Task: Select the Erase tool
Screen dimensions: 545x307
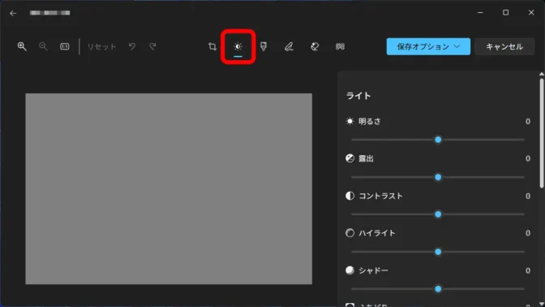Action: coord(315,46)
